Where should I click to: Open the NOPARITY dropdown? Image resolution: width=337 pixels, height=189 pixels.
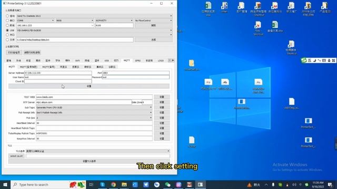point(114,20)
